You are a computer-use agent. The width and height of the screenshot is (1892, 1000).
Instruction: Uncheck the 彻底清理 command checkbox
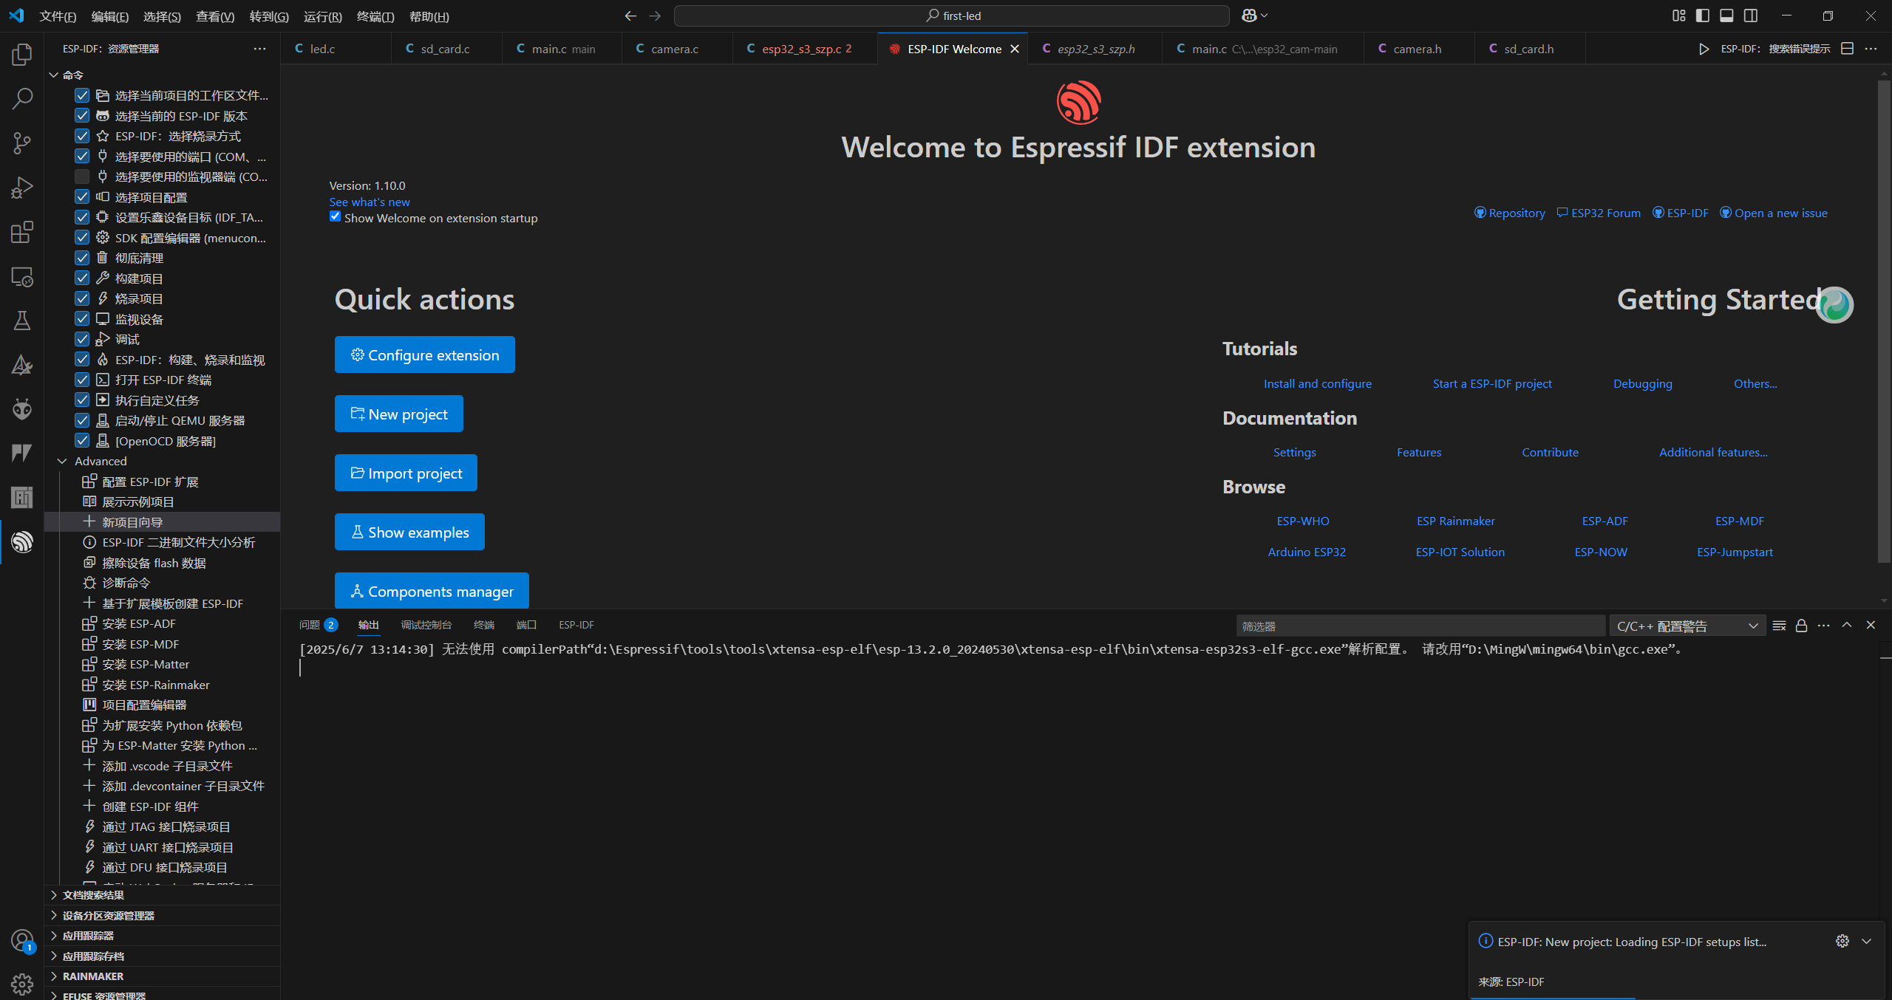click(82, 258)
